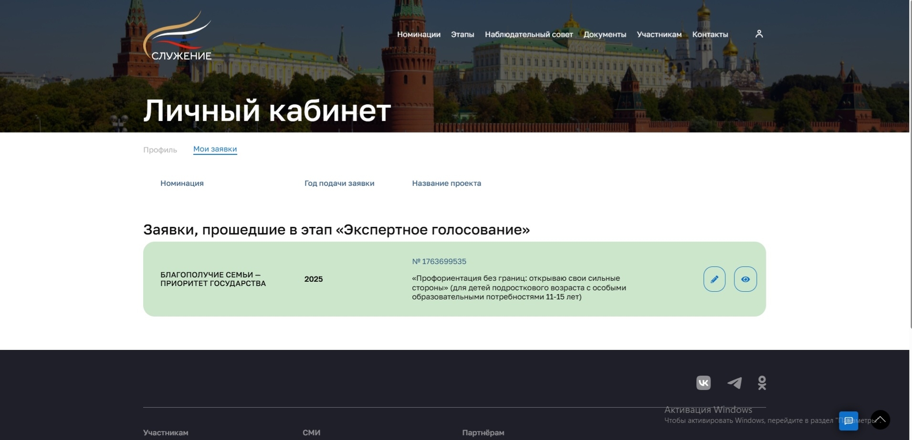Click application number № 1763699535

[x=439, y=261]
